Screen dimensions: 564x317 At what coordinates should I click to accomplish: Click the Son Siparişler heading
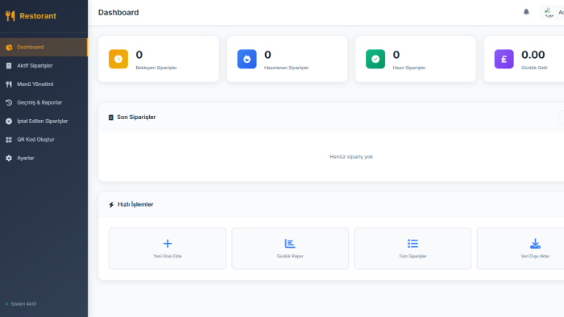tap(136, 117)
